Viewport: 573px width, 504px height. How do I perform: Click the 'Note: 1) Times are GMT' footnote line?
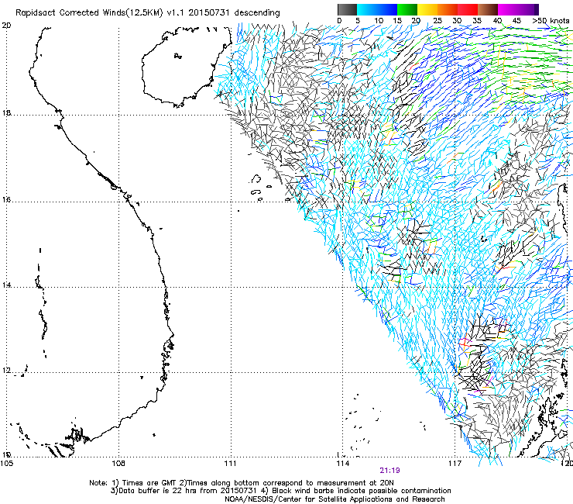click(x=241, y=483)
